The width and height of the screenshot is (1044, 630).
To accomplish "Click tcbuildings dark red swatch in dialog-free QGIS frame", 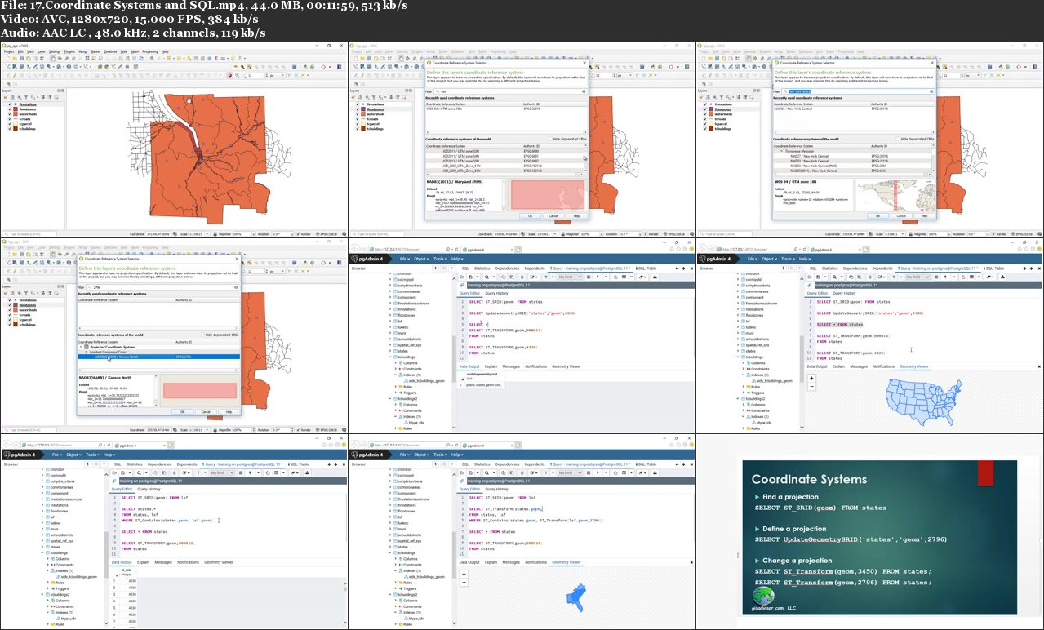I will pyautogui.click(x=16, y=129).
